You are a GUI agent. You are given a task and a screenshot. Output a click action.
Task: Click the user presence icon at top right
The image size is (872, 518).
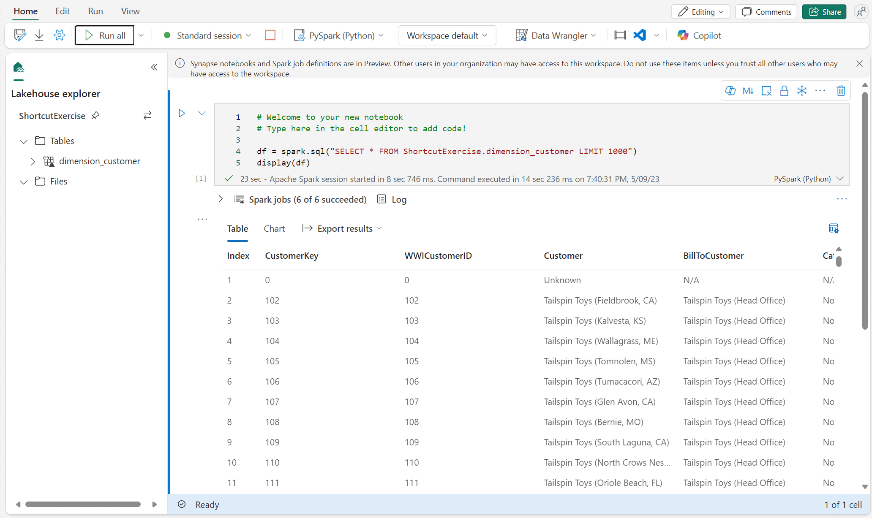pyautogui.click(x=861, y=12)
